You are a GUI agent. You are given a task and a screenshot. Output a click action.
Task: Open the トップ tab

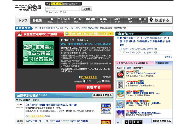pos(23,20)
